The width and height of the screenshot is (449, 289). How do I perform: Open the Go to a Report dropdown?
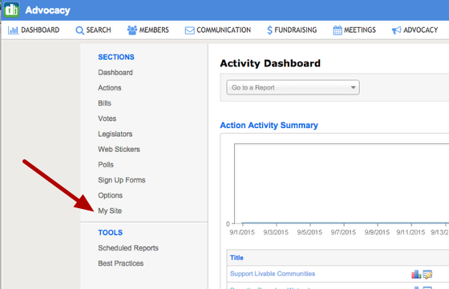[293, 87]
